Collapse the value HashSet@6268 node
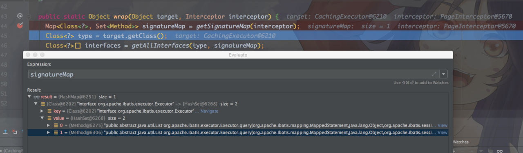This screenshot has width=523, height=153. (x=42, y=118)
